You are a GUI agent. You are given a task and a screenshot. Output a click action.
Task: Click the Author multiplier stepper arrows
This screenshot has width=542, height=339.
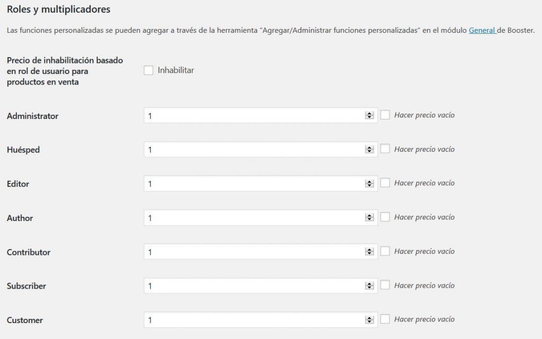(369, 218)
